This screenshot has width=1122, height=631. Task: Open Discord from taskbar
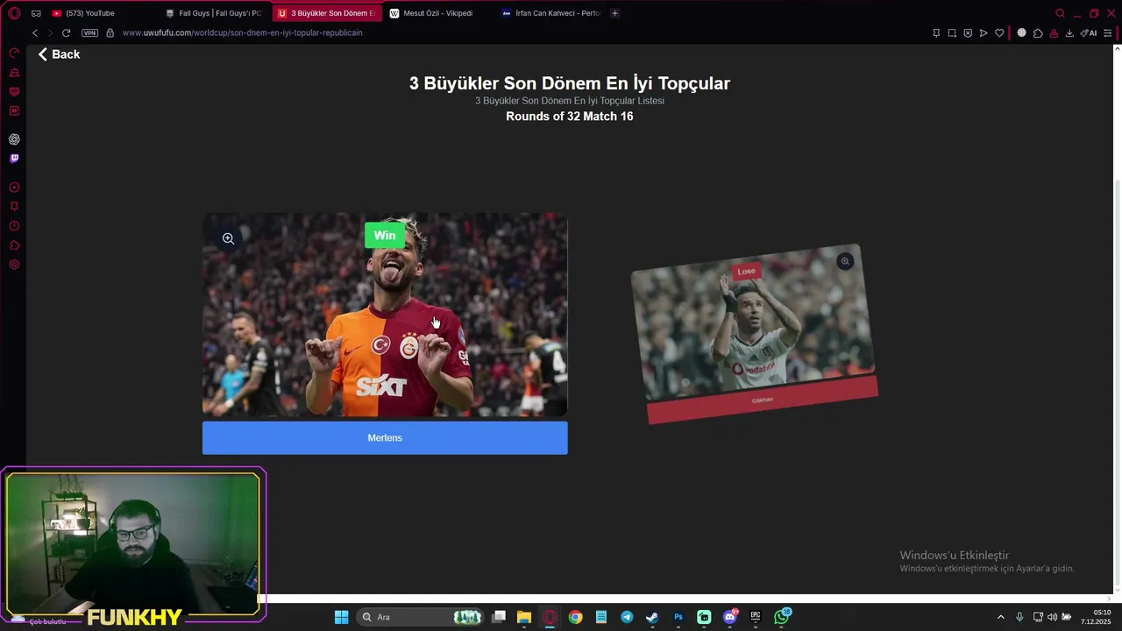(730, 617)
